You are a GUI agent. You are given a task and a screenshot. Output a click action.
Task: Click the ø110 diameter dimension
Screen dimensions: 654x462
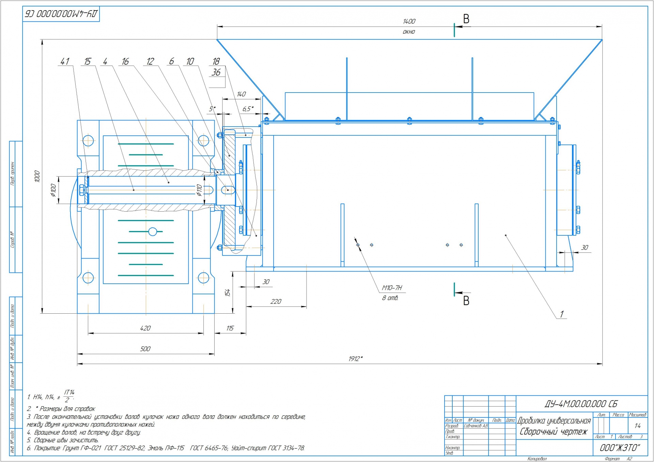point(199,190)
